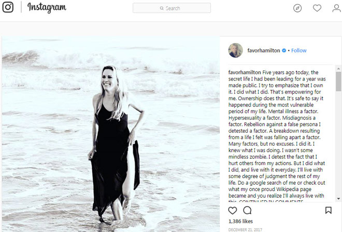Screen dimensions: 342x232
Task: Click the comment speech bubble icon
Action: tap(247, 210)
